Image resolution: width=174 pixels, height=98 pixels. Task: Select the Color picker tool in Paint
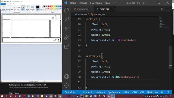click(17, 10)
